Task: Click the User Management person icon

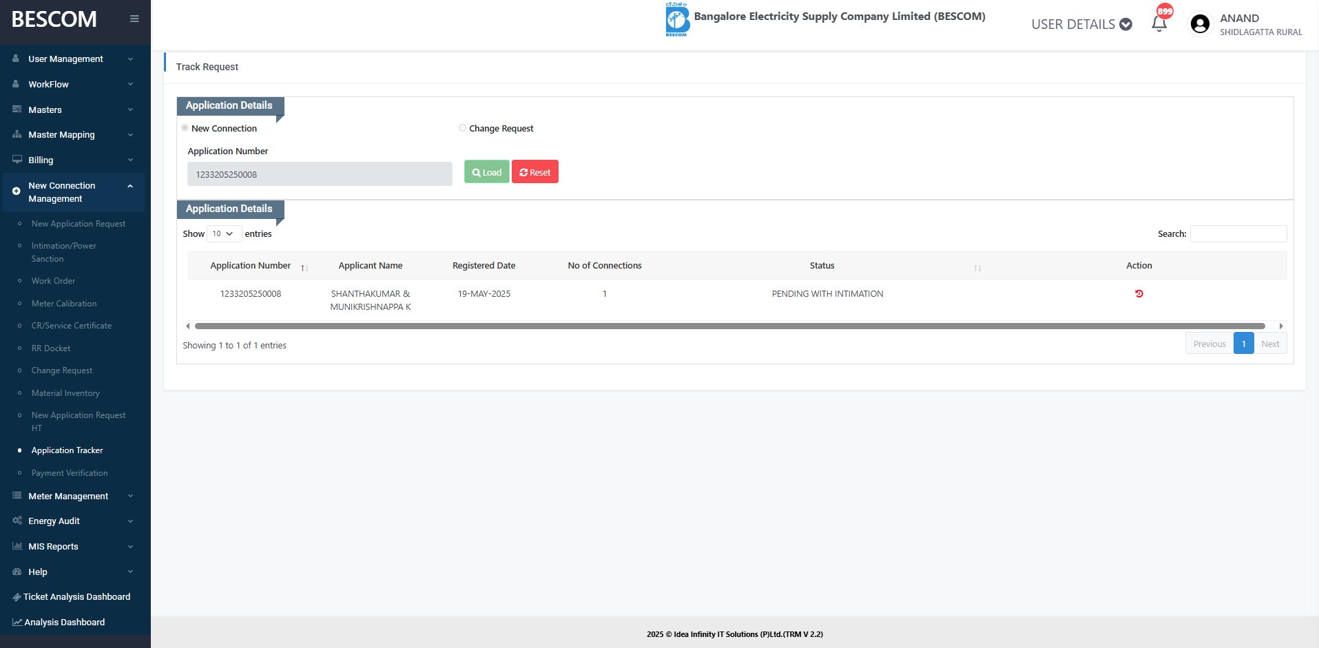Action: point(16,59)
